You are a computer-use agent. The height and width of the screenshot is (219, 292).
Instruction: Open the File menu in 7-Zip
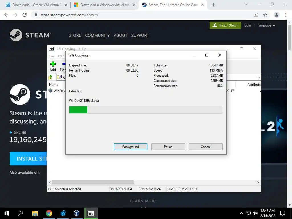tap(51, 56)
